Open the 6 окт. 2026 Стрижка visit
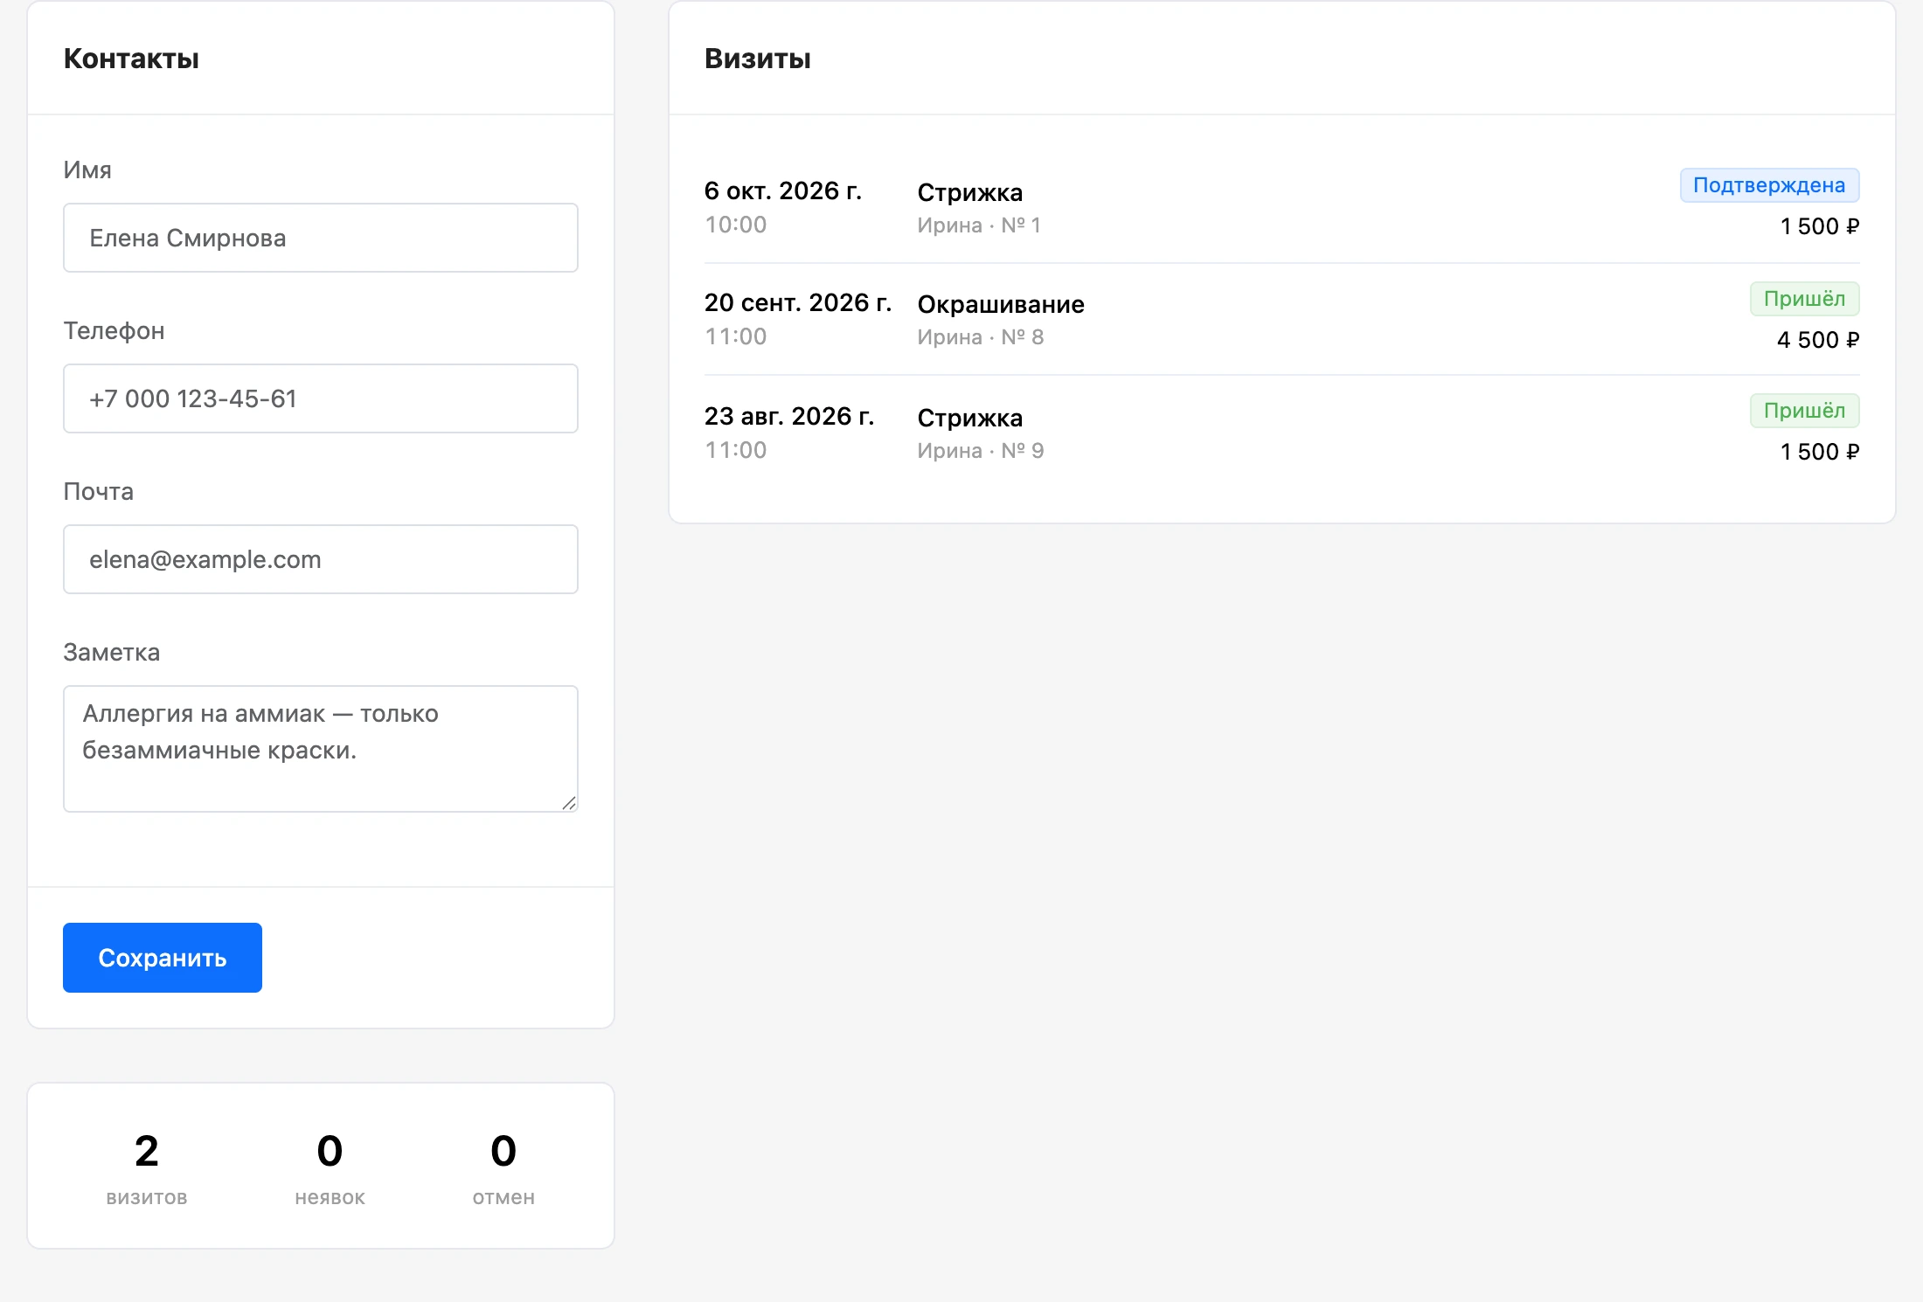 1281,207
